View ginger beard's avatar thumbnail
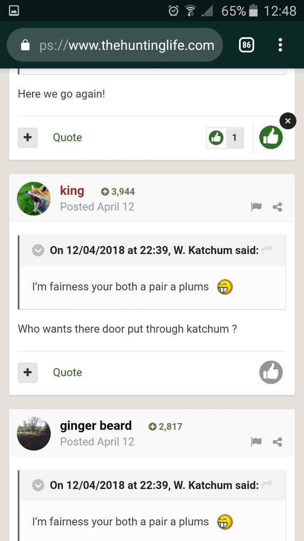Screen dimensions: 304x541 pyautogui.click(x=34, y=433)
